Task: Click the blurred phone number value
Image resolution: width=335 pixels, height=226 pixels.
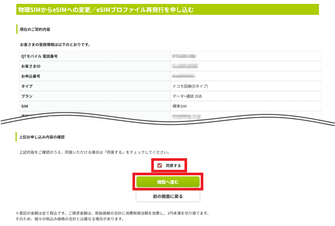Action: pyautogui.click(x=185, y=56)
